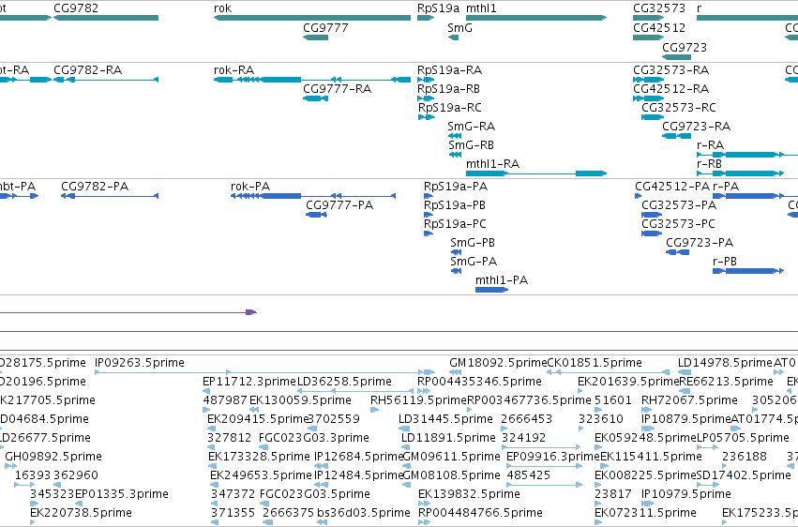Select the SmG-RA transcript label
The width and height of the screenshot is (798, 527).
click(x=472, y=127)
